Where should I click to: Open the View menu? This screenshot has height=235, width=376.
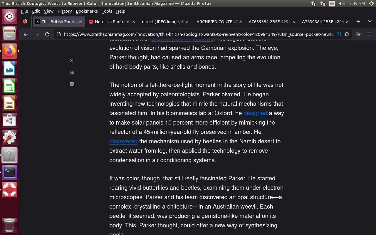tap(49, 11)
